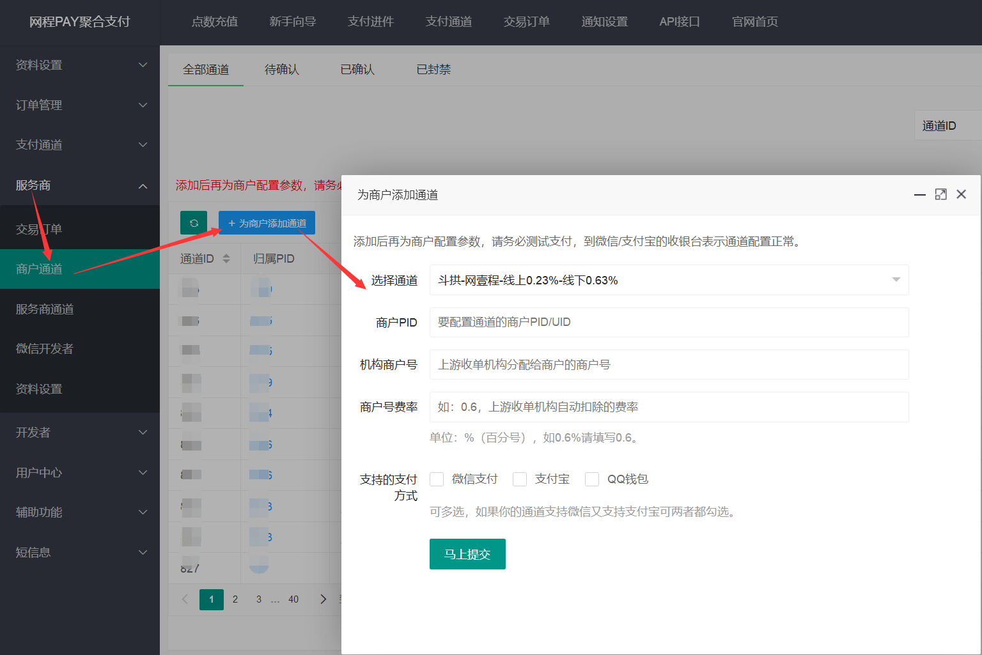Enable 微信支付 checkbox
Image resolution: width=982 pixels, height=655 pixels.
coord(437,479)
